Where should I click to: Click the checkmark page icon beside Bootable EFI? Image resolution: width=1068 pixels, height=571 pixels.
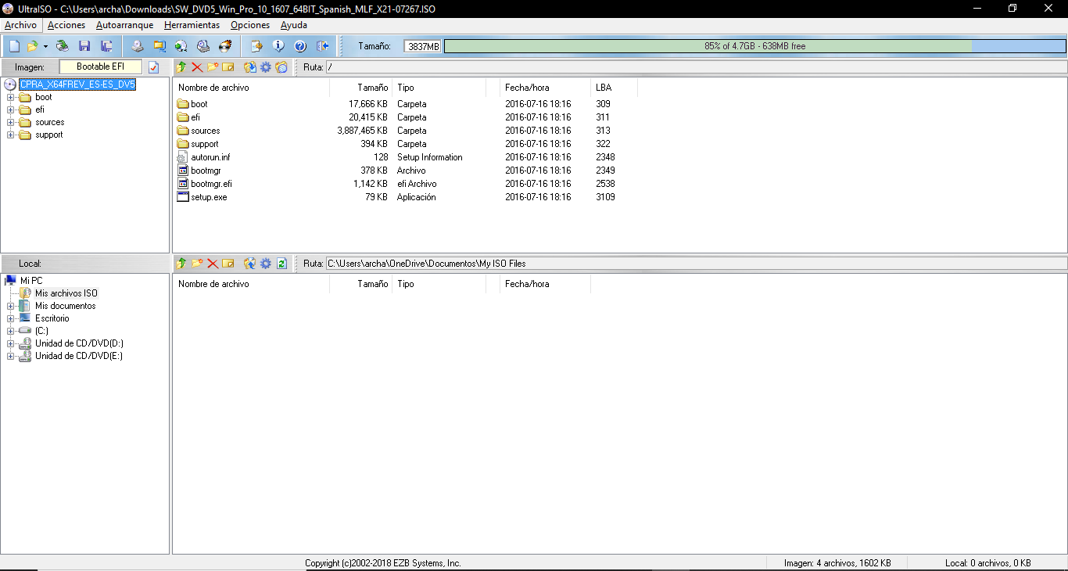click(154, 67)
